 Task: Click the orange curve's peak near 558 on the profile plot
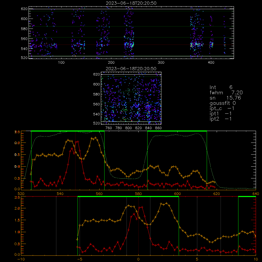(95, 138)
